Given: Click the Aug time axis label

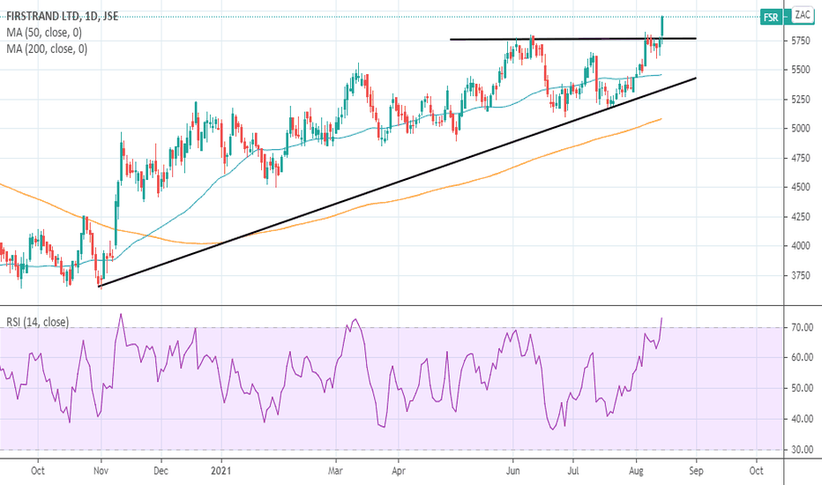Looking at the screenshot, I should click(636, 470).
